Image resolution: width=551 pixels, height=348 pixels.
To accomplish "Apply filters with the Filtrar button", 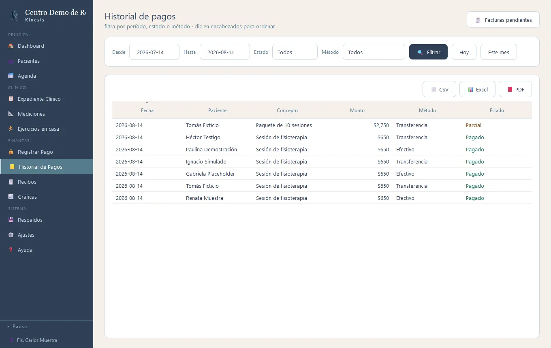I will point(428,52).
